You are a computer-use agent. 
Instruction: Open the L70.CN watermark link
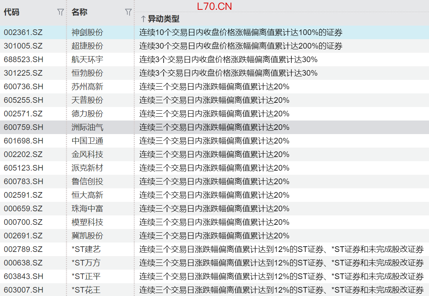(x=214, y=6)
